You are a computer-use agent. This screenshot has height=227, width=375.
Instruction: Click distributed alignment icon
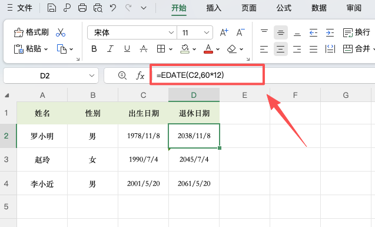coord(330,49)
